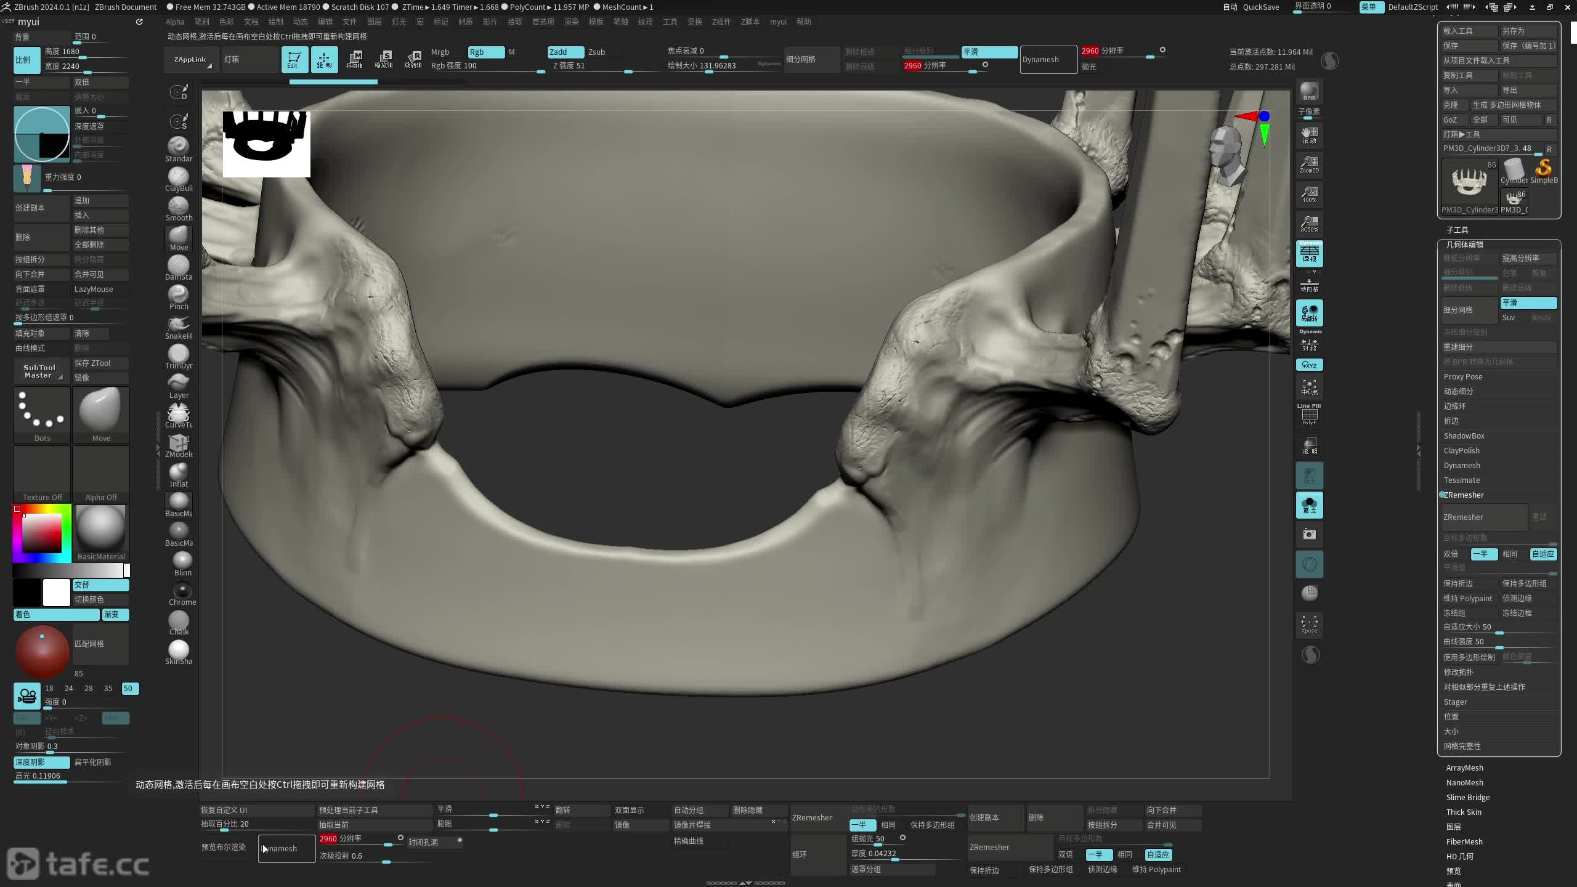
Task: Click the BPR render icon
Action: click(1309, 91)
